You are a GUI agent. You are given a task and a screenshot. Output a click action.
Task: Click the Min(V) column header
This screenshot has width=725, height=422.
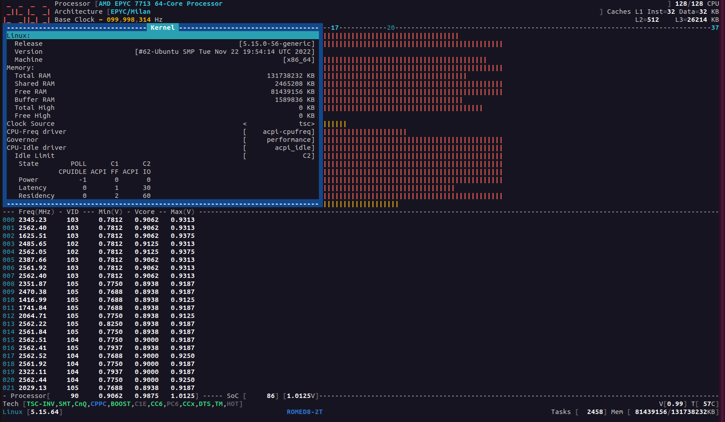pos(111,212)
